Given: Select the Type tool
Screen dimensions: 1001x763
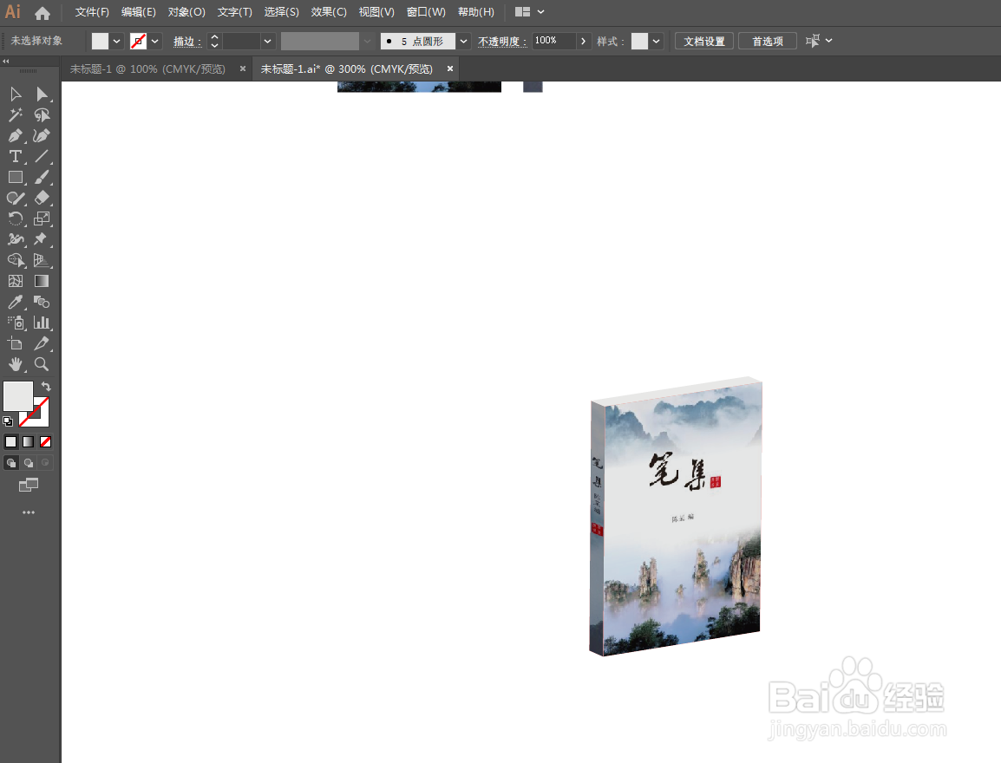Looking at the screenshot, I should (x=16, y=156).
